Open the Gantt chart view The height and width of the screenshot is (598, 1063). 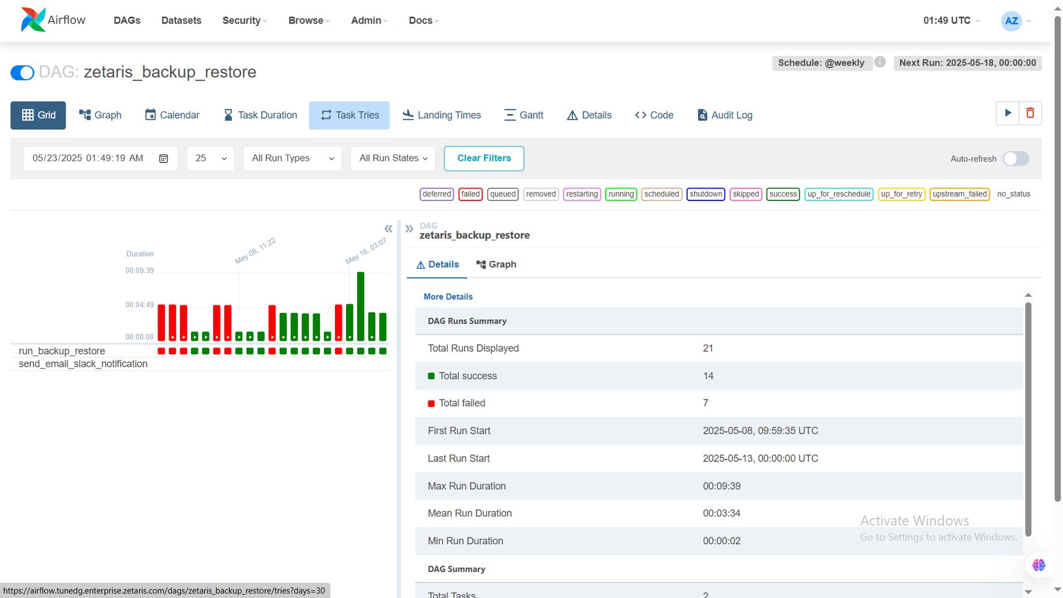[x=523, y=115]
